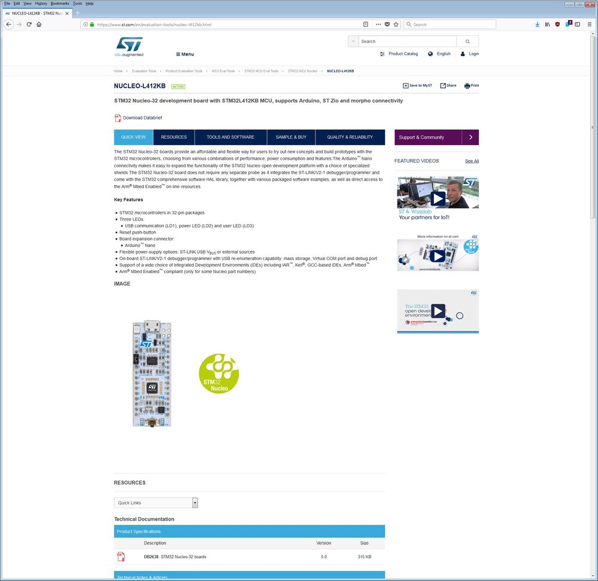Click See All featured videos link
The width and height of the screenshot is (598, 581).
point(472,161)
